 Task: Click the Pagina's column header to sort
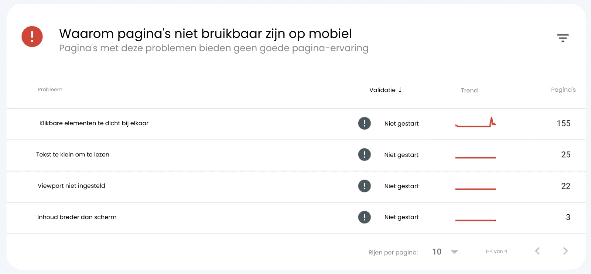point(563,89)
